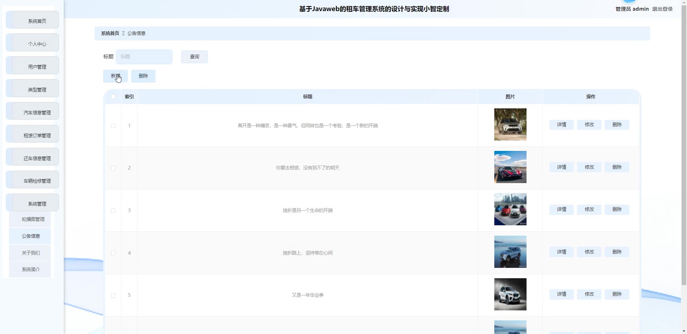Click 详情 for row 2 announcement
This screenshot has width=687, height=334.
[x=561, y=167]
